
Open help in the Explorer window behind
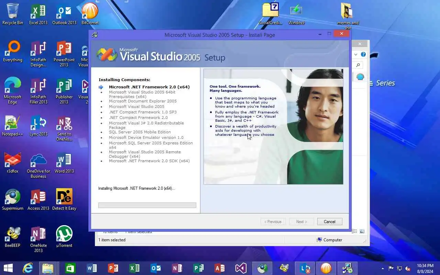point(363,54)
